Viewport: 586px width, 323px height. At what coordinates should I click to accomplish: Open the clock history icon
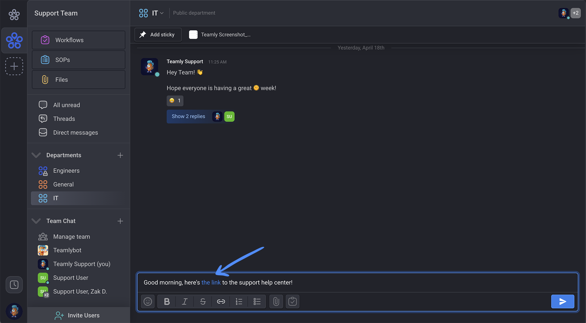pos(14,285)
